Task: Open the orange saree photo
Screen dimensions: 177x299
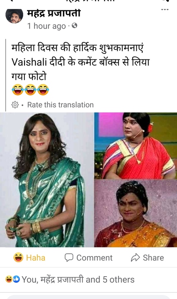Action: (136, 213)
